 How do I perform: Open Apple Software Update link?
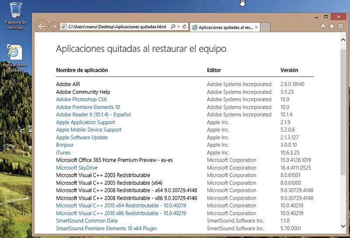click(82, 137)
